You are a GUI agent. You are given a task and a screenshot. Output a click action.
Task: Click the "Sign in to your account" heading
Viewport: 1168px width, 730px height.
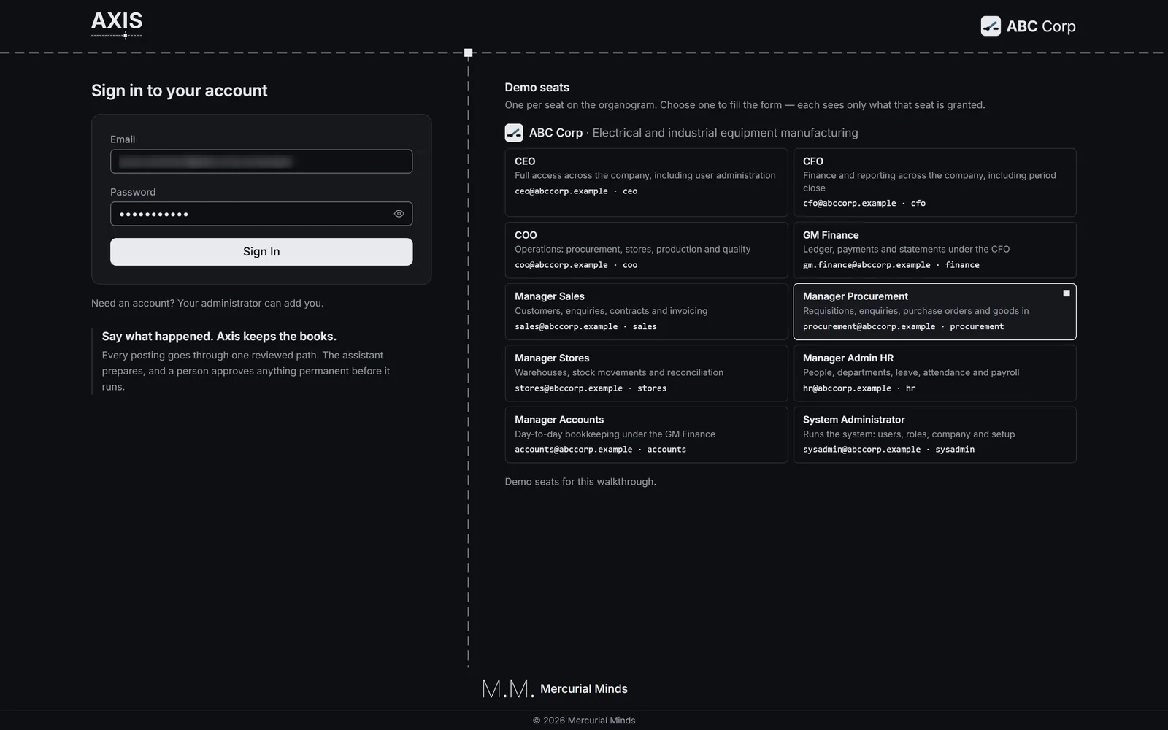[180, 91]
